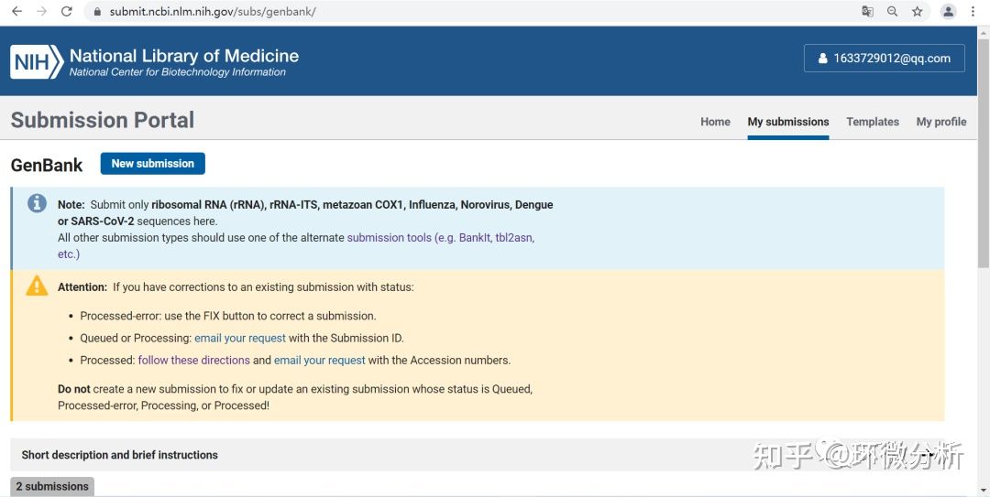Go forward using the browser forward arrow

click(41, 11)
